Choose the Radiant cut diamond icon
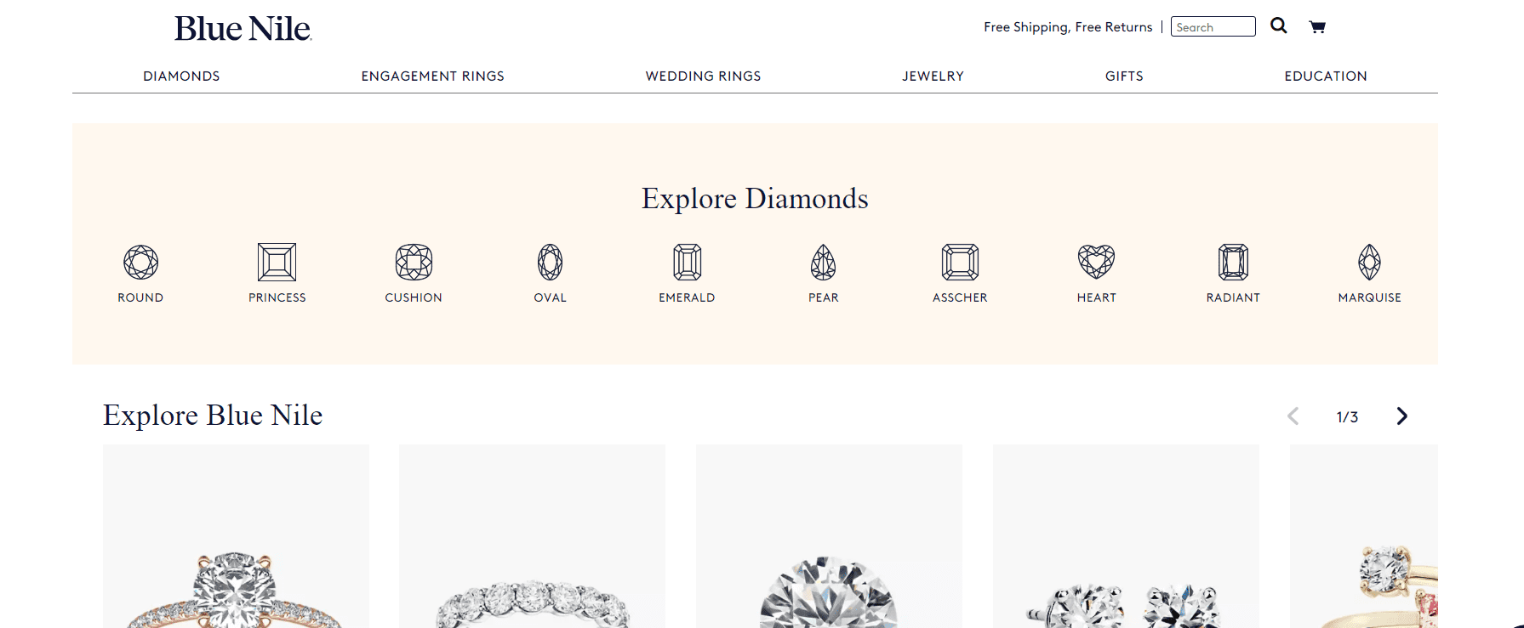The height and width of the screenshot is (628, 1524). pyautogui.click(x=1233, y=262)
